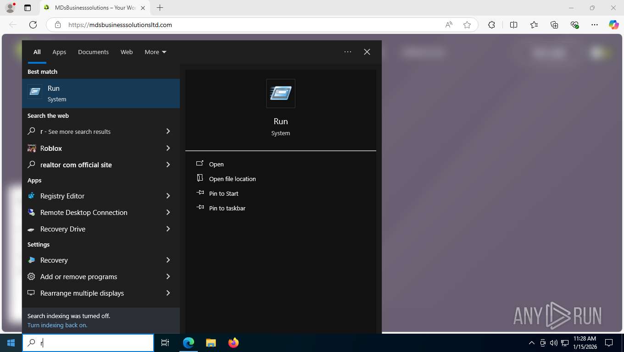Open a new Edge tab
Viewport: 624px width, 352px height.
[x=160, y=8]
